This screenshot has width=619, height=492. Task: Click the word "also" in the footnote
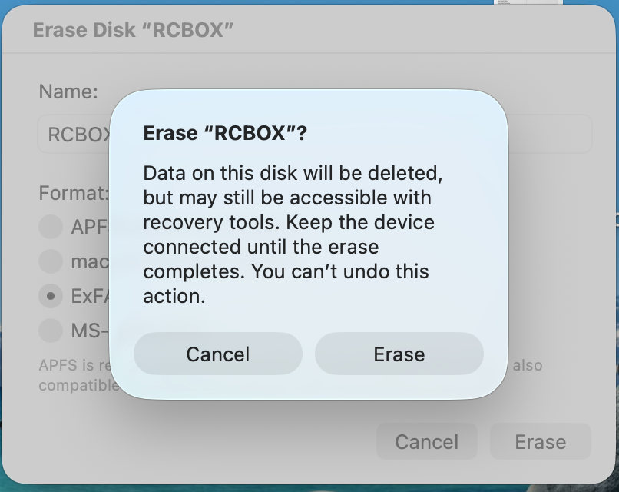pos(528,365)
